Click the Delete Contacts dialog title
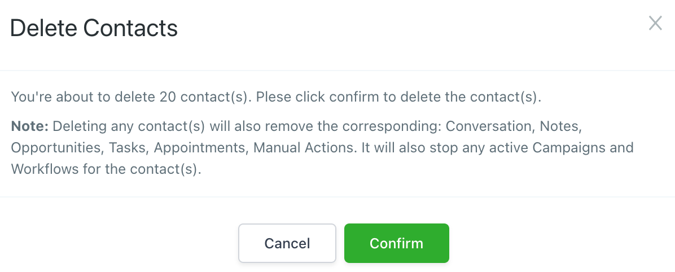The height and width of the screenshot is (272, 675). tap(94, 28)
